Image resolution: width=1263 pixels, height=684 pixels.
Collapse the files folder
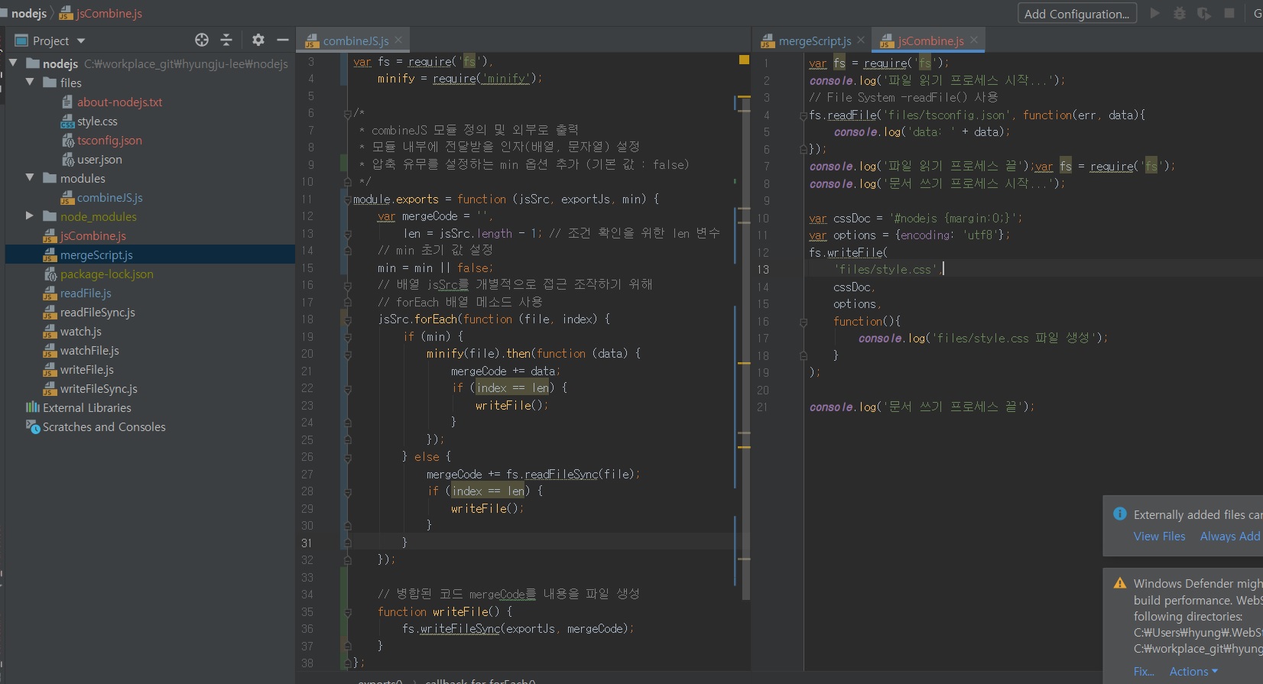[x=30, y=83]
